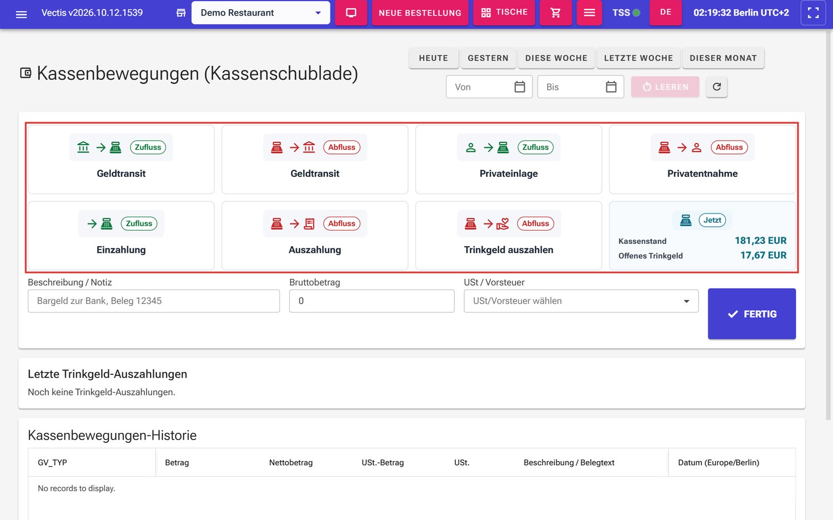Click the Offenes Trinkgeld value 17,67 EUR
The width and height of the screenshot is (833, 520).
[x=764, y=255]
